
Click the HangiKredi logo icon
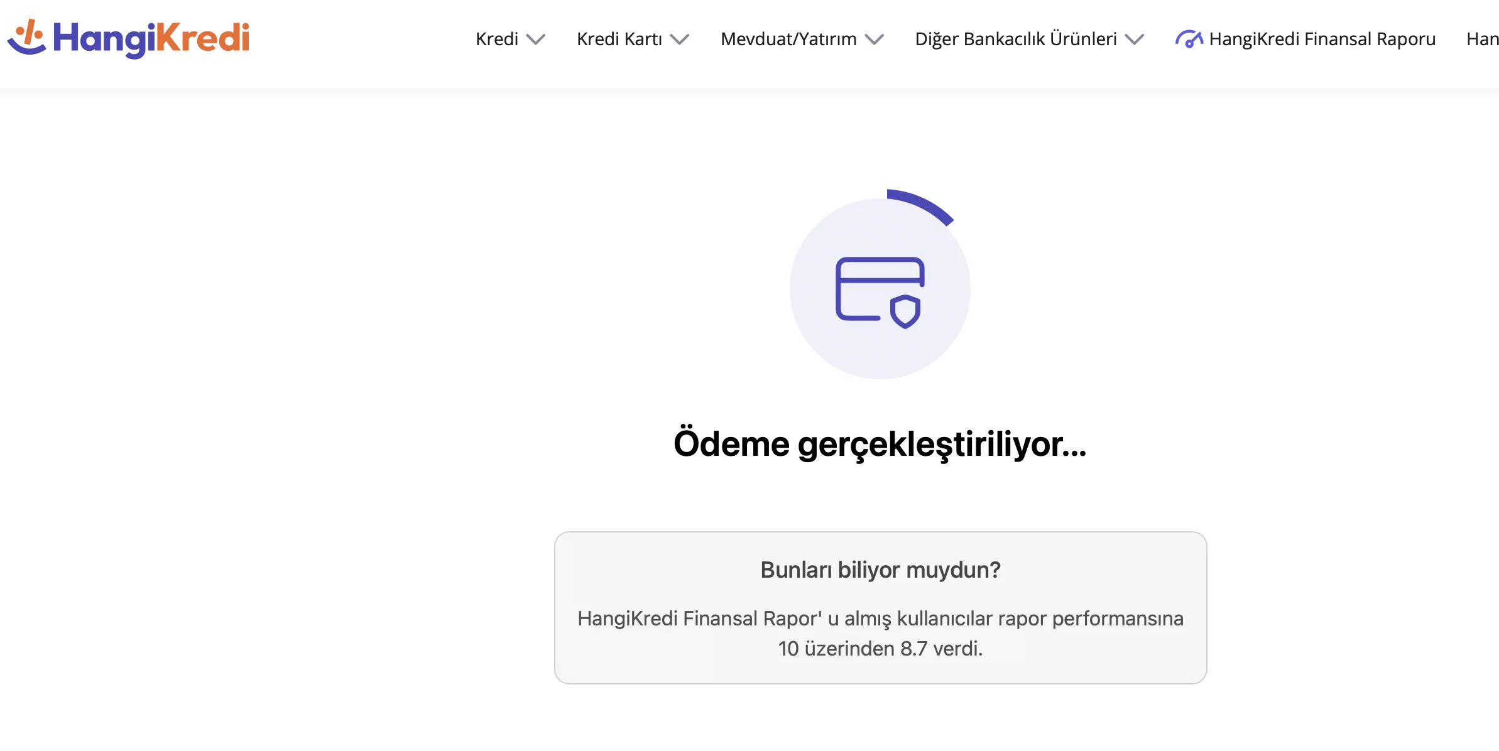coord(28,39)
